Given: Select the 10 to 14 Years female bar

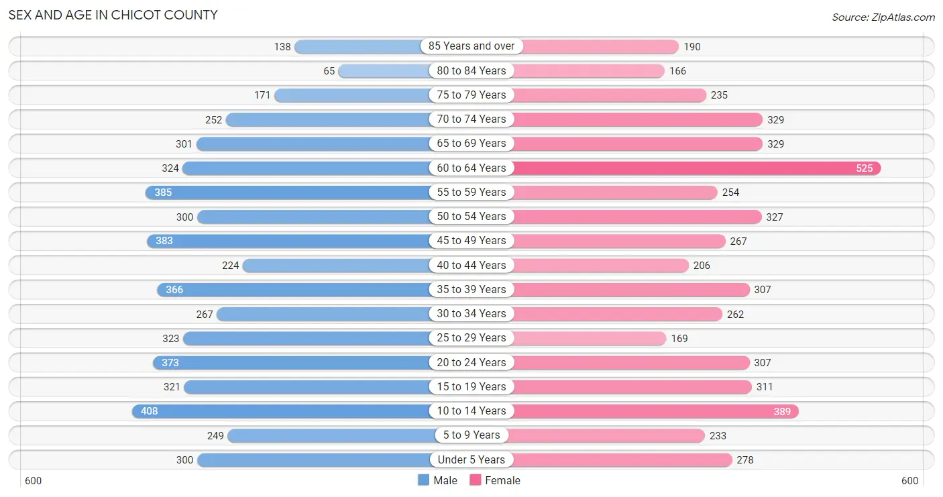Looking at the screenshot, I should coord(653,411).
